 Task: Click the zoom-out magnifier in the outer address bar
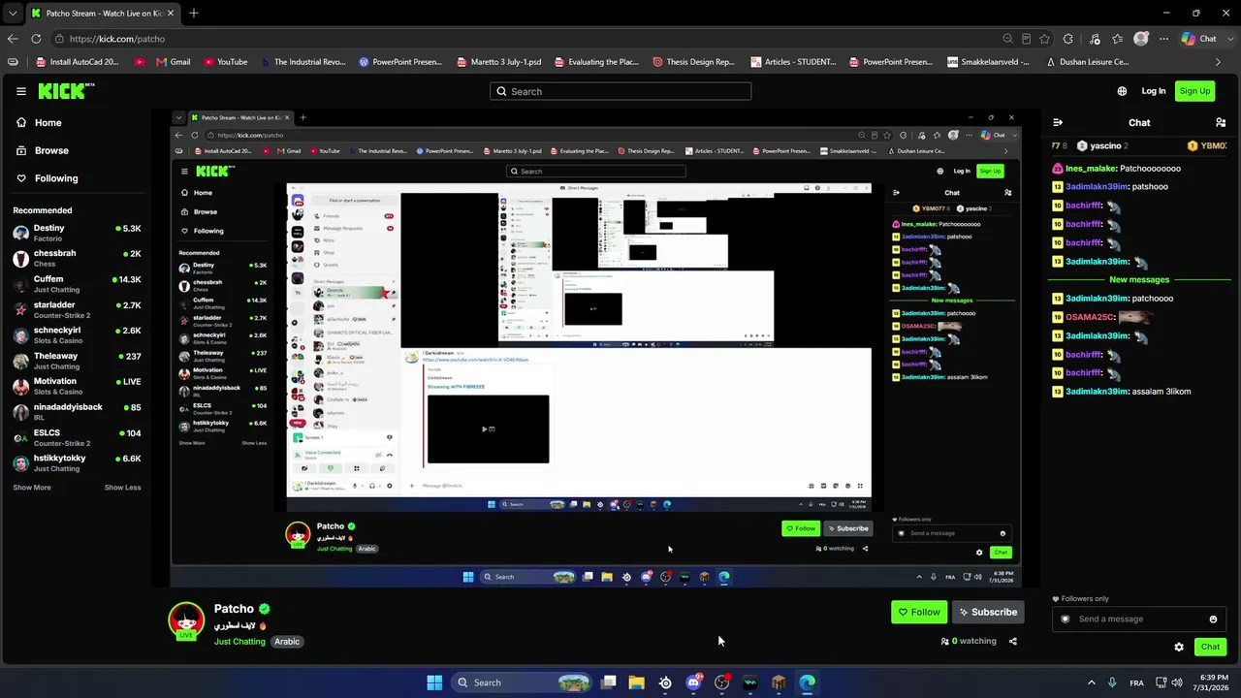click(1008, 39)
